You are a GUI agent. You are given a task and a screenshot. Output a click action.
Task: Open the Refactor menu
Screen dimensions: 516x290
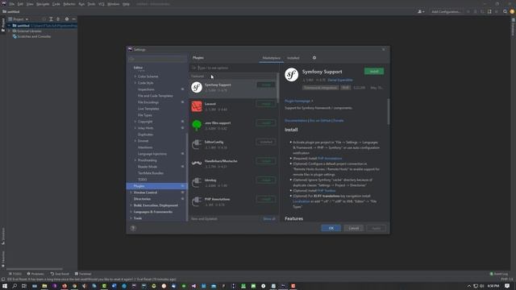(69, 4)
